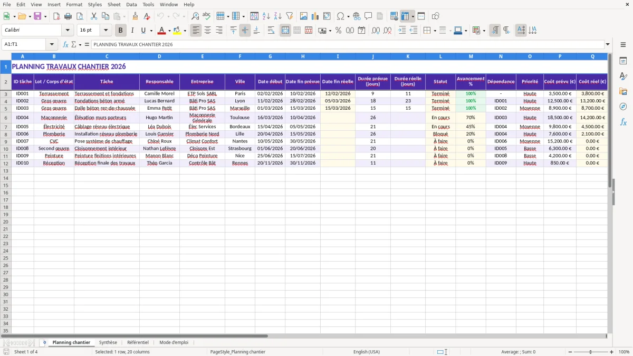Image resolution: width=633 pixels, height=356 pixels.
Task: Cut the selection with scissors icon
Action: point(94,16)
